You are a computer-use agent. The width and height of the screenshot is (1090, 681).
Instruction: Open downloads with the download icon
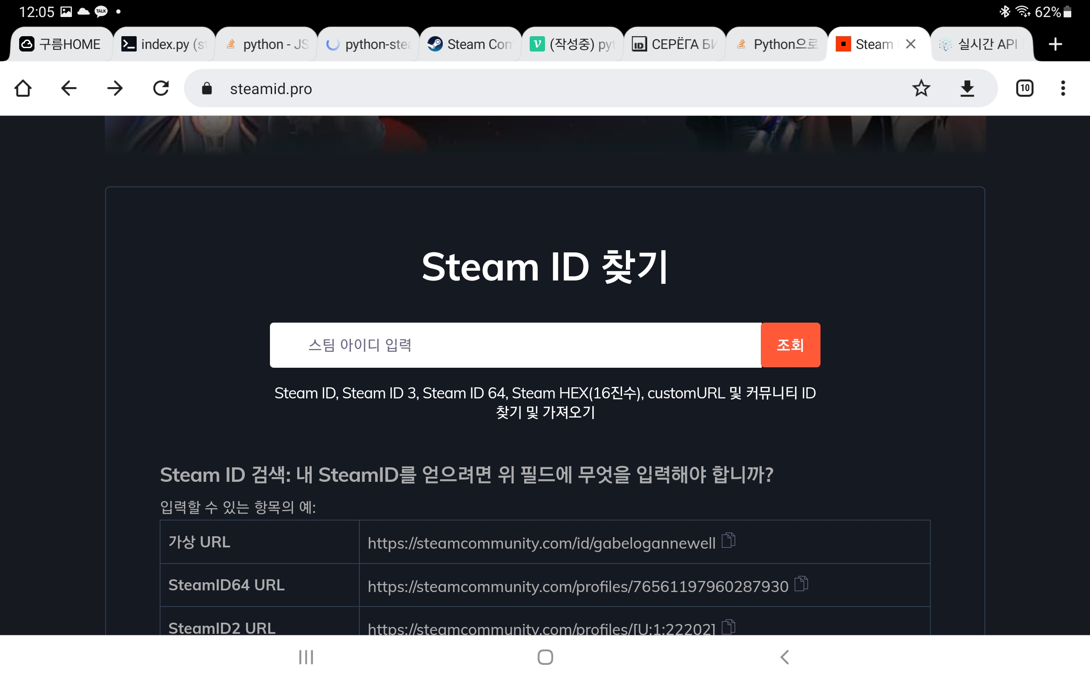tap(967, 88)
